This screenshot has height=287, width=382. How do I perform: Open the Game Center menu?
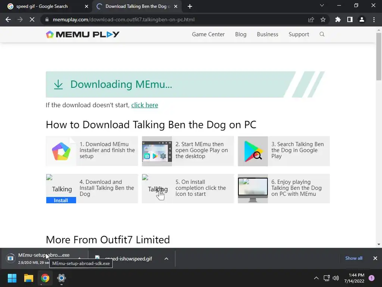click(x=208, y=34)
